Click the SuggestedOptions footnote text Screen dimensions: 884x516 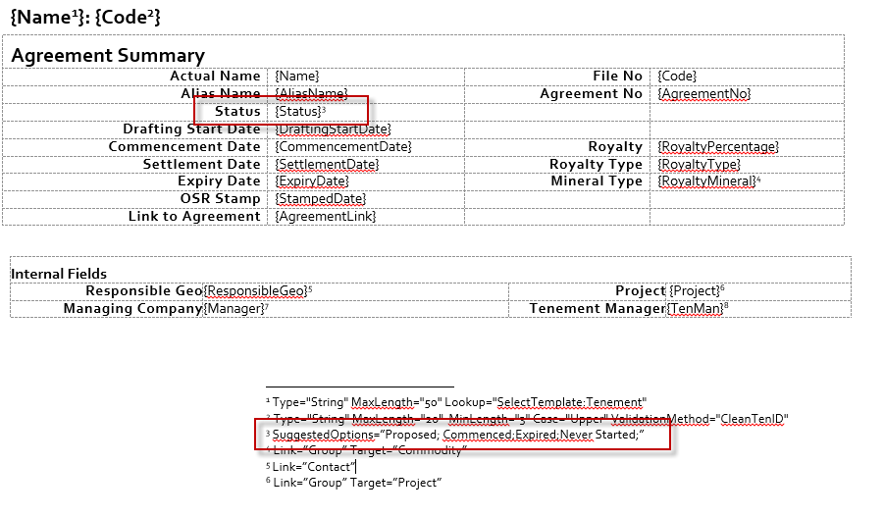pyautogui.click(x=457, y=435)
